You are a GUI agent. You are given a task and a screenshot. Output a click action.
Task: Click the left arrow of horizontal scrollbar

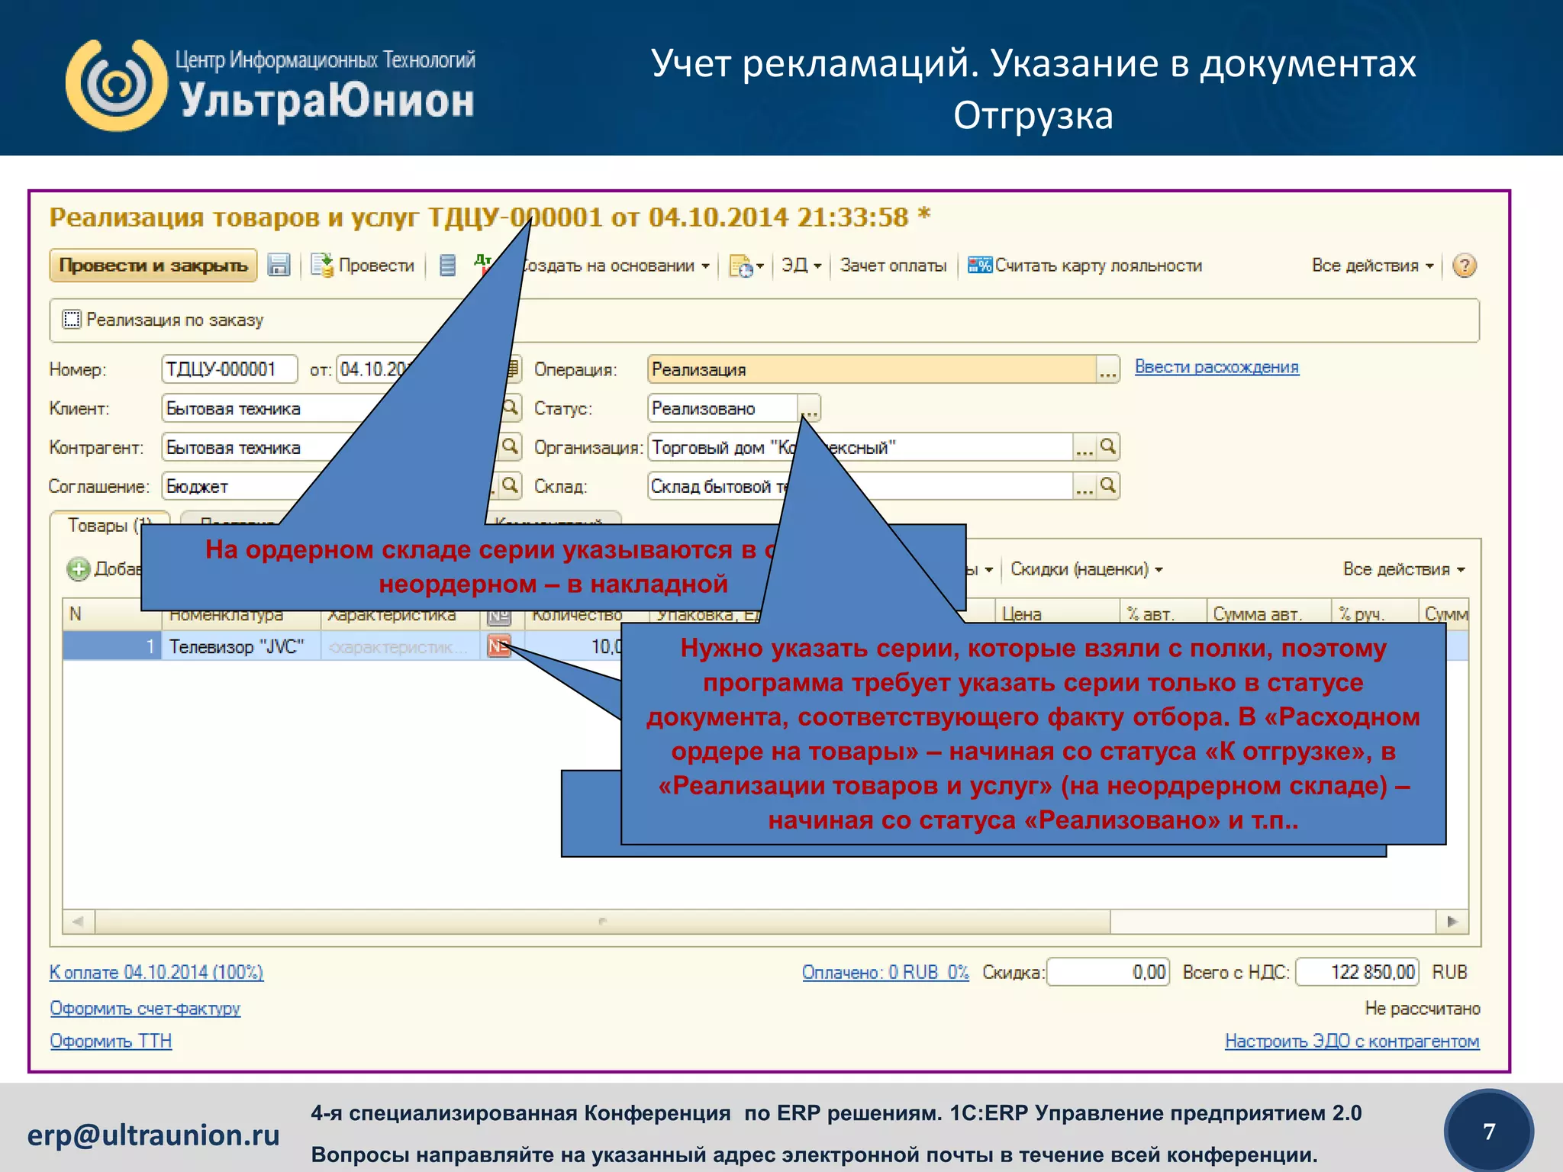click(x=79, y=922)
